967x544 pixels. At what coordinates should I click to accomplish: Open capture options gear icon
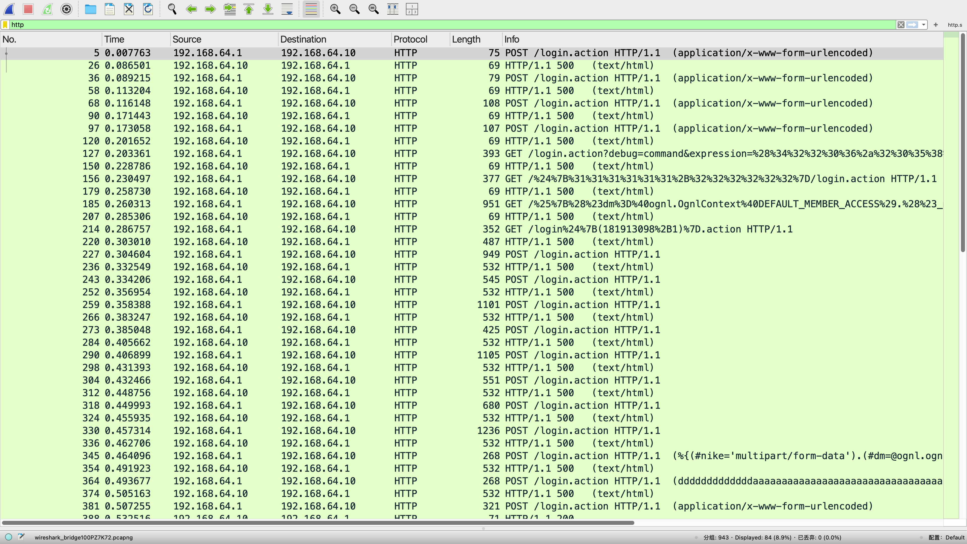pyautogui.click(x=66, y=9)
